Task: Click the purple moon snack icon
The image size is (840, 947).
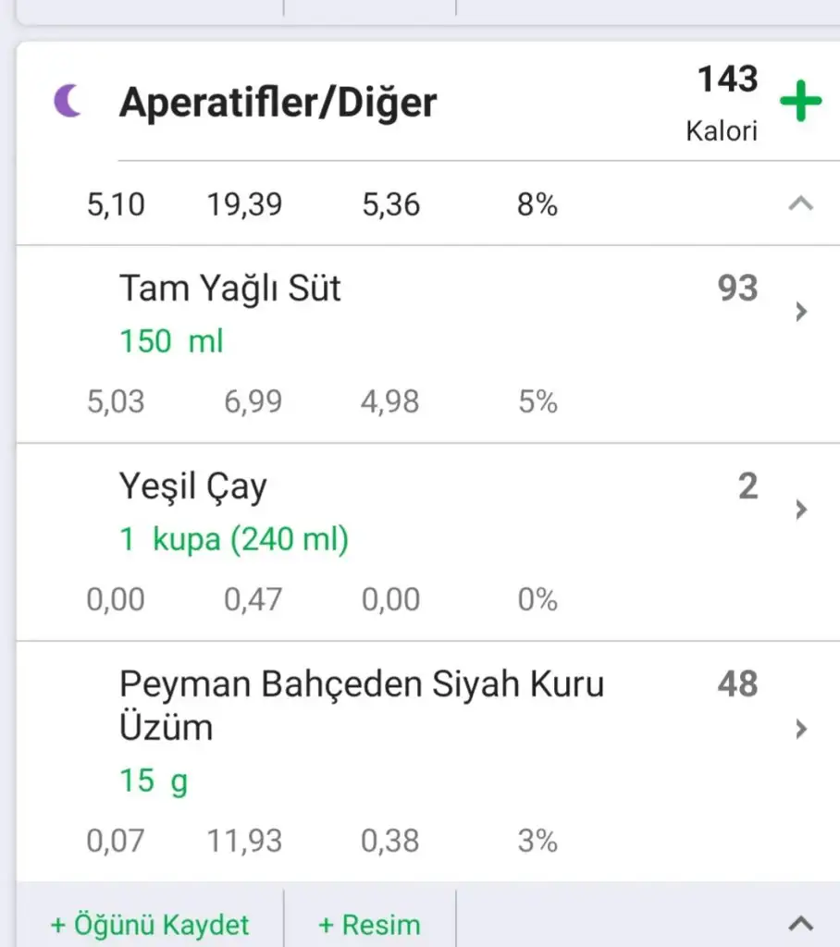Action: [x=67, y=101]
